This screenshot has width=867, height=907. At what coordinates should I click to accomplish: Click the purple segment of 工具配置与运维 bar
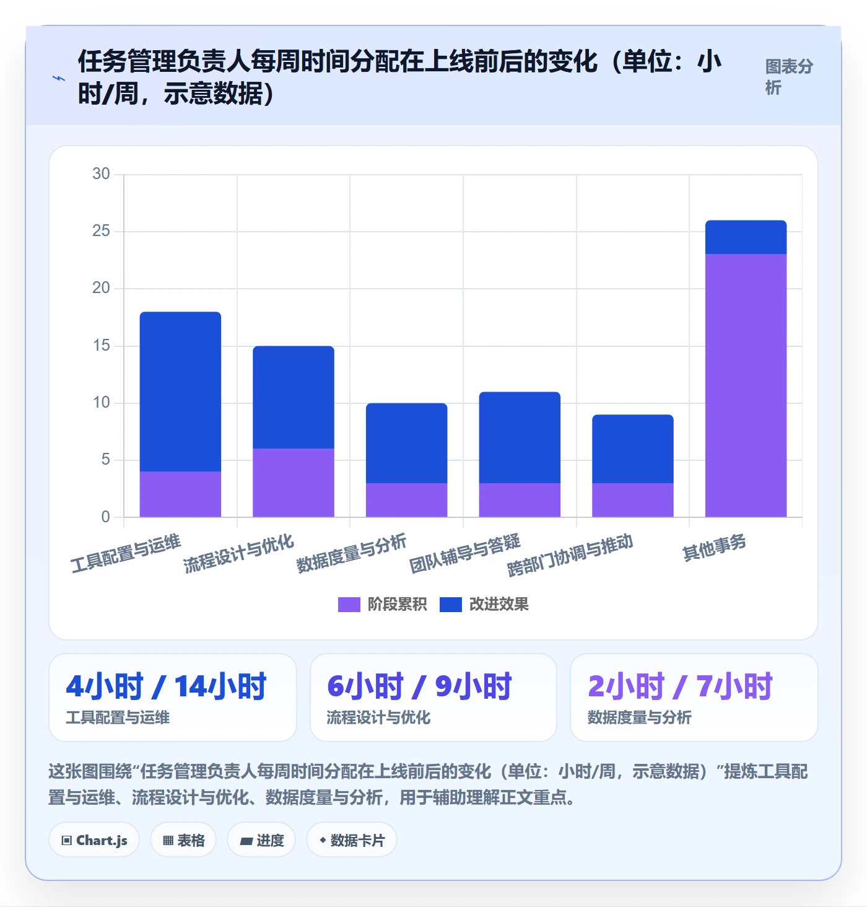[x=180, y=494]
